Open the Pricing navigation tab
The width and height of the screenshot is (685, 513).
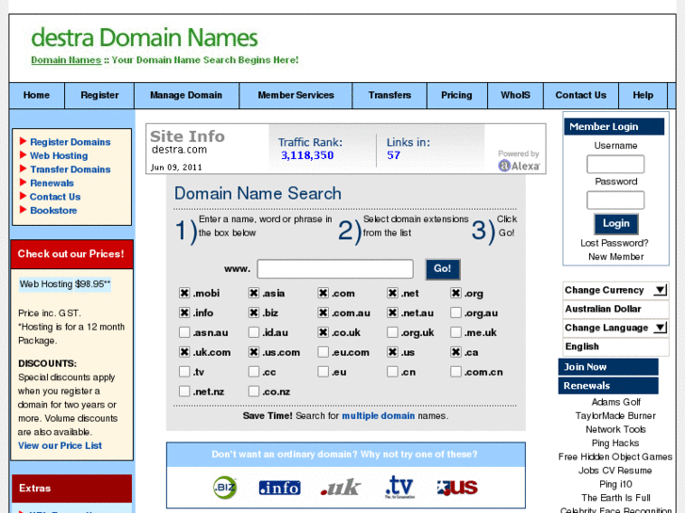coord(457,95)
